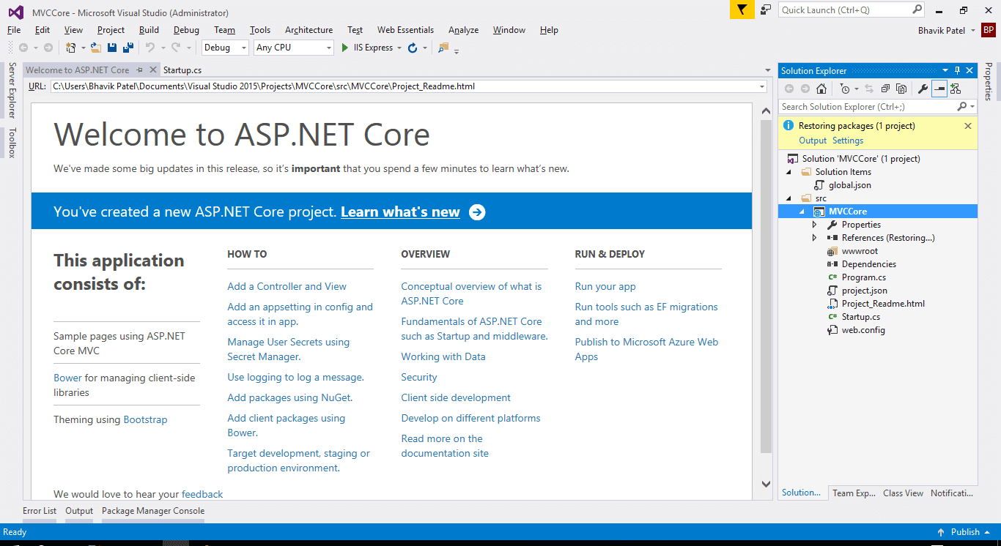The image size is (1001, 546).
Task: Click the Properties wrench icon in Solution Explorer
Action: pos(923,89)
